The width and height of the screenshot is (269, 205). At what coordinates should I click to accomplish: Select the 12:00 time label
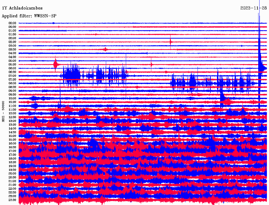click(x=12, y=113)
